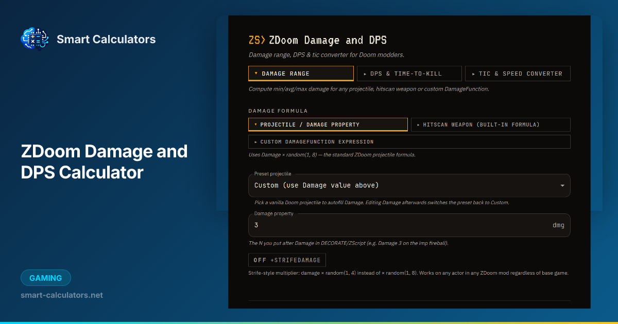Click the 'Compute min/avg/max damage' description

(369, 89)
